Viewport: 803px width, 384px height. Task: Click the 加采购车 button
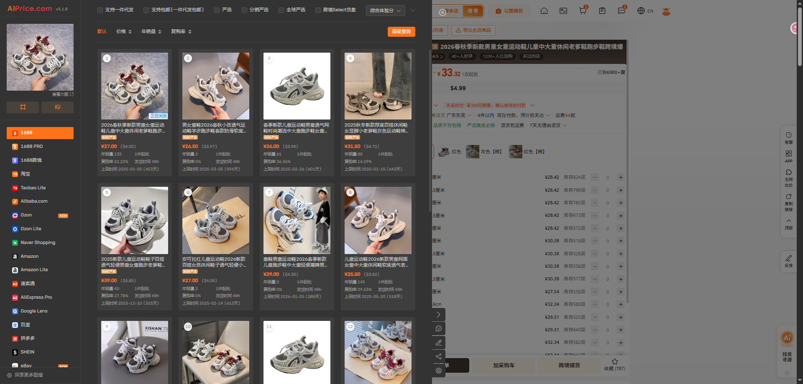coord(504,365)
